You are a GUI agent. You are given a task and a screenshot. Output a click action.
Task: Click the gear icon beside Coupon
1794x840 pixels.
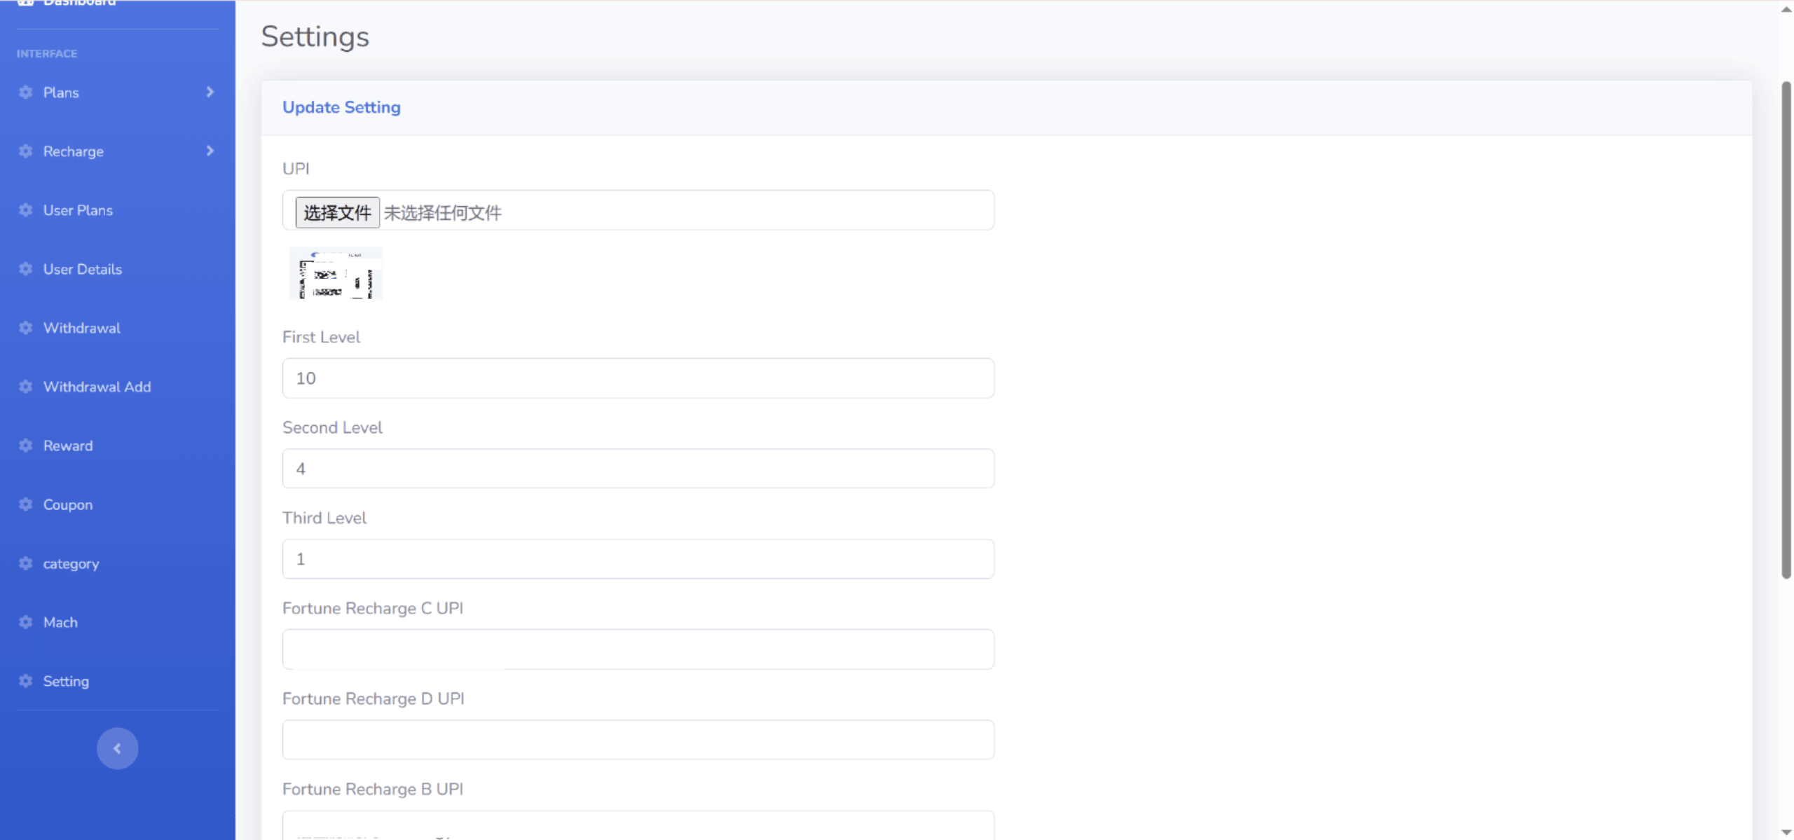point(26,504)
